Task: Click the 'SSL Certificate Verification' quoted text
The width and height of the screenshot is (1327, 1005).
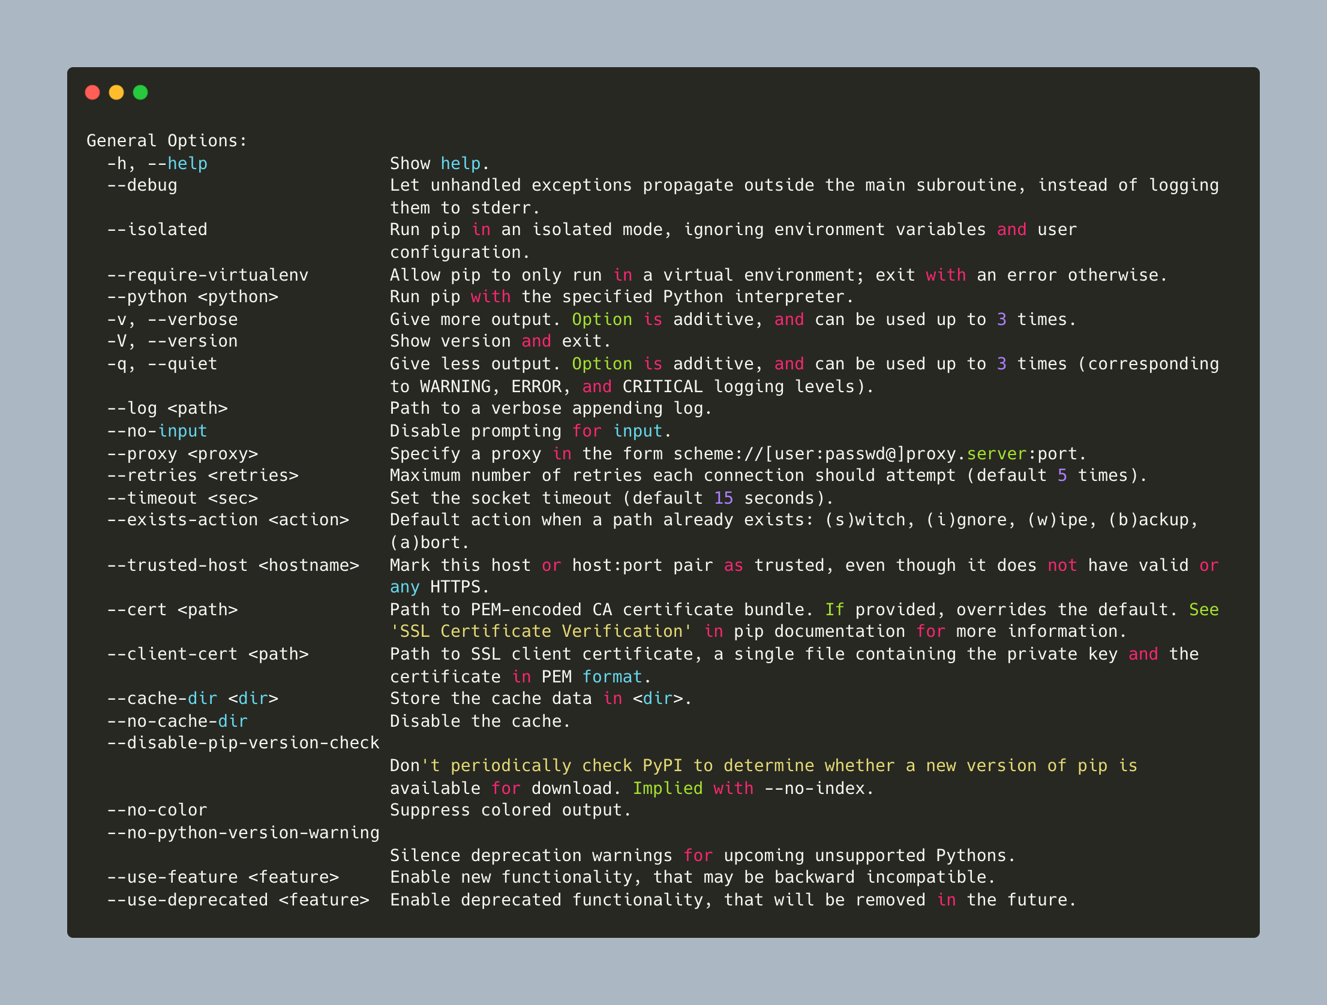Action: pyautogui.click(x=541, y=631)
